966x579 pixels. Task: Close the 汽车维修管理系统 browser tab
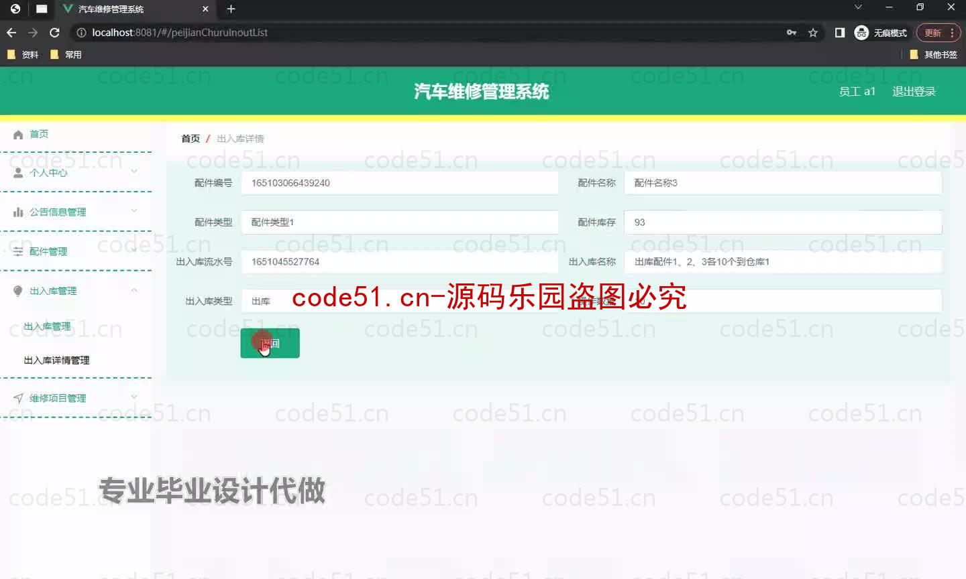click(205, 9)
